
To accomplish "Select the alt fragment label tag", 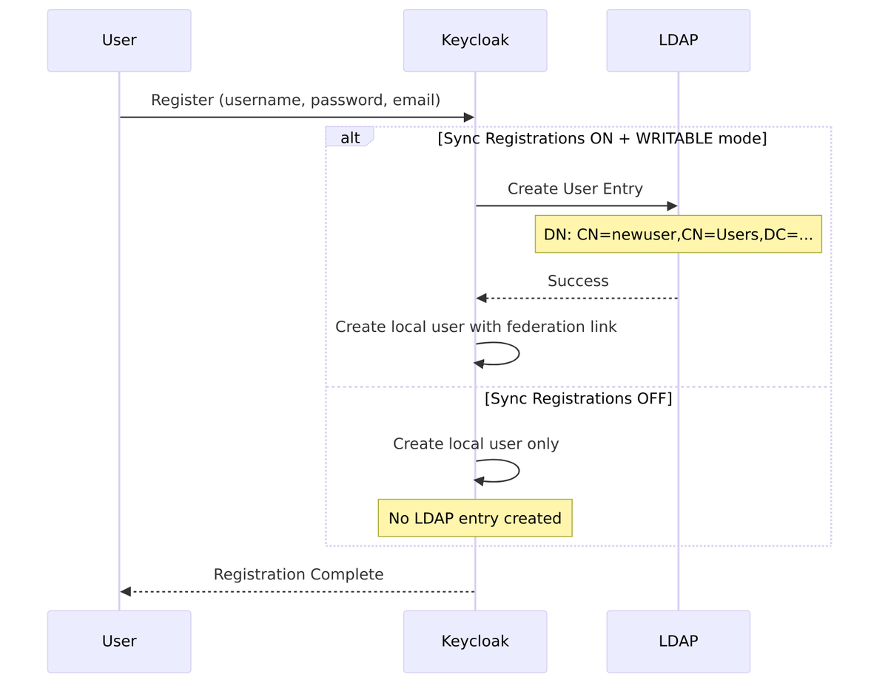I will click(x=349, y=137).
